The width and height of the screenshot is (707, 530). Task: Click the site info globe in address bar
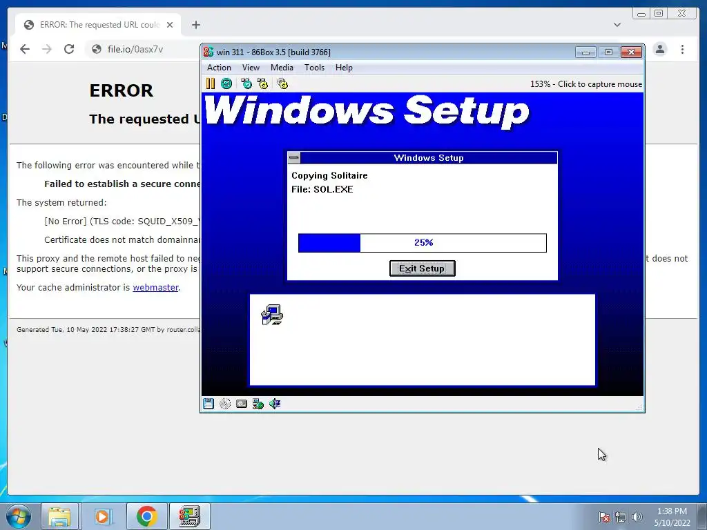pos(97,49)
